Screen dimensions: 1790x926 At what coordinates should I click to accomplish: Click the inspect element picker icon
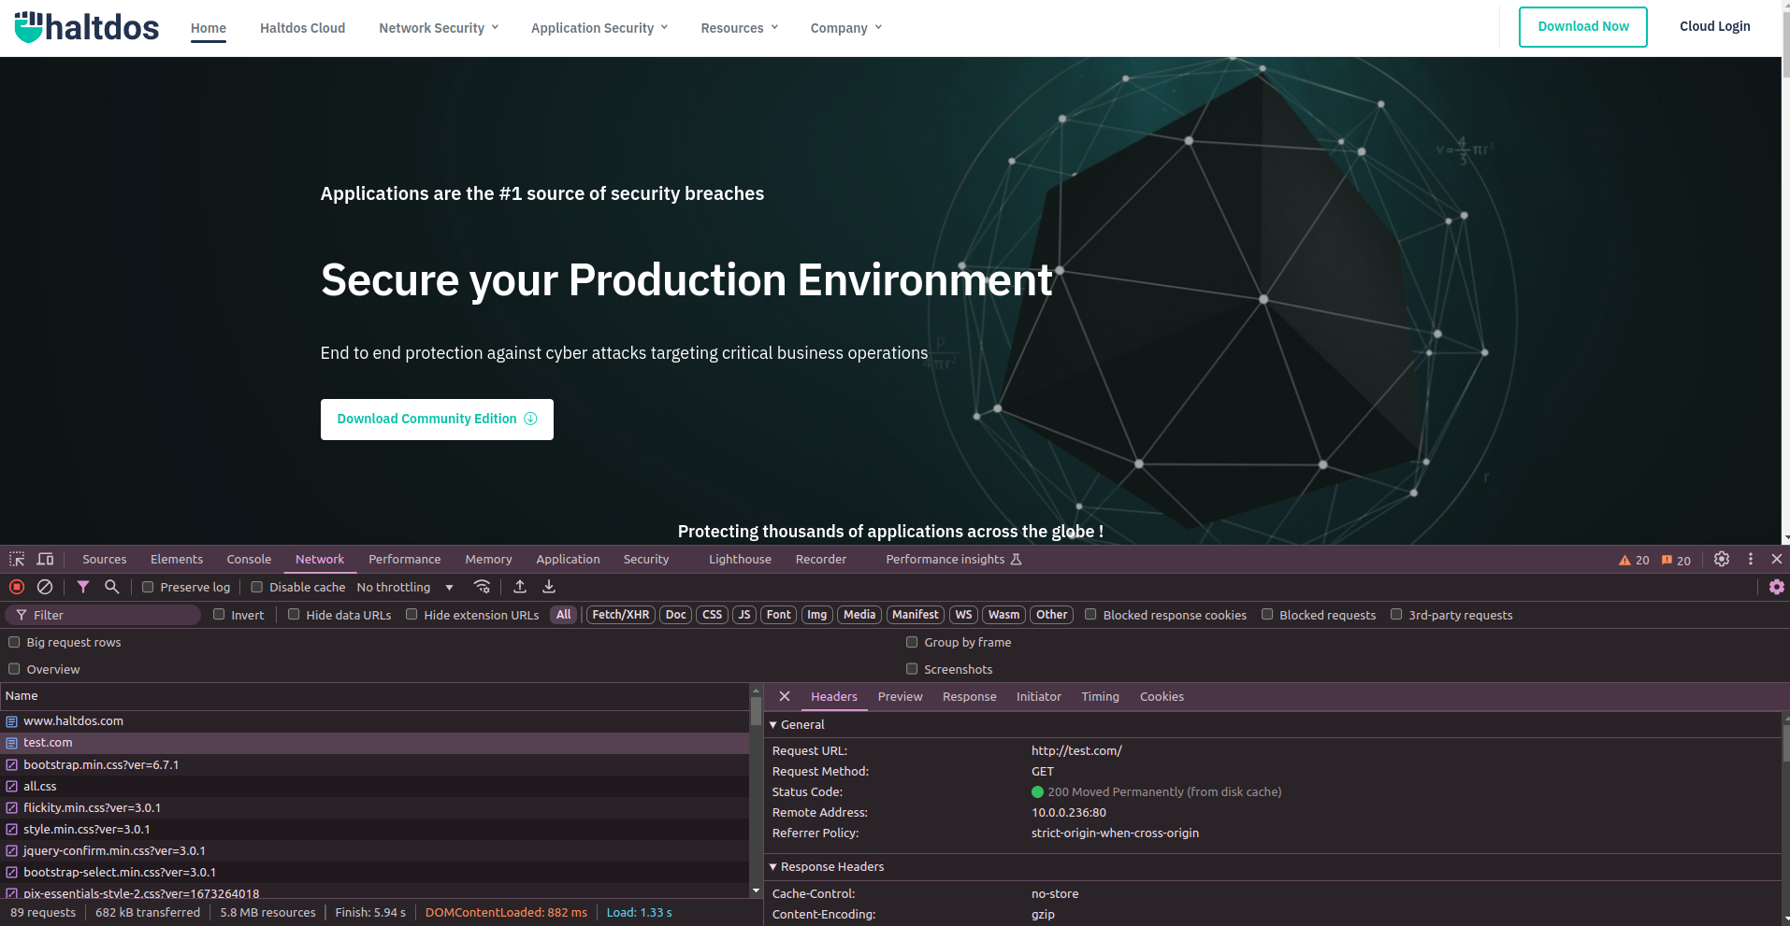point(17,559)
